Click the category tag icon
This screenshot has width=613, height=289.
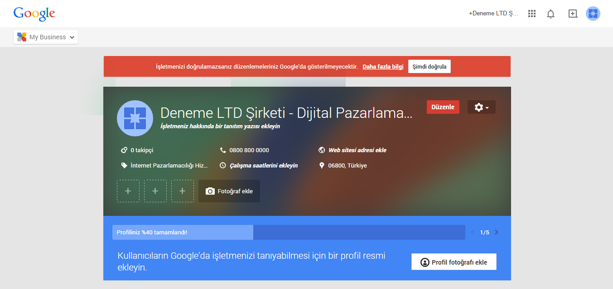(x=124, y=165)
